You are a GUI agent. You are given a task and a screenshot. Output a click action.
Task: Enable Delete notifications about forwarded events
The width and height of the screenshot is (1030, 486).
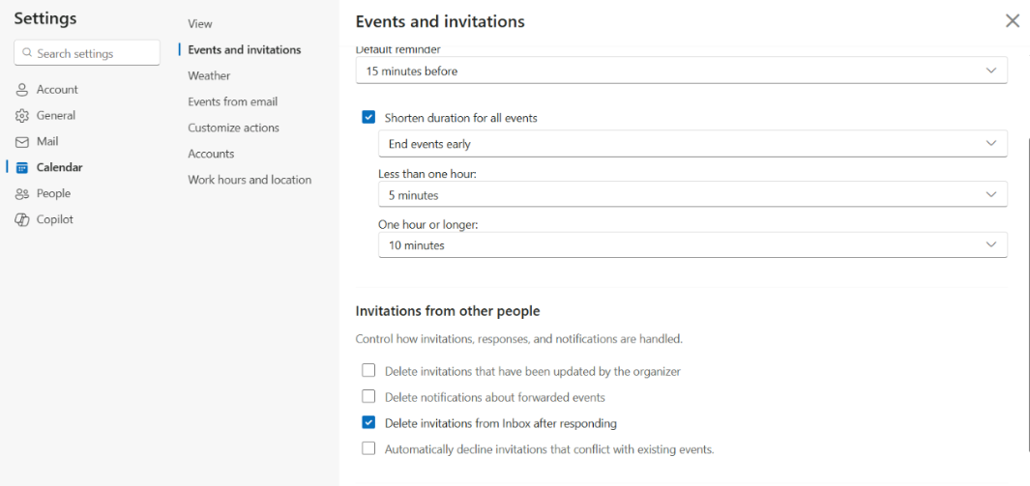(368, 397)
